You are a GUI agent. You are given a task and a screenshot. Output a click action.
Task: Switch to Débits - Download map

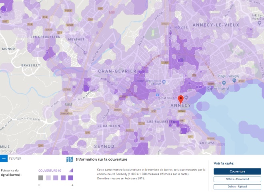(x=237, y=179)
